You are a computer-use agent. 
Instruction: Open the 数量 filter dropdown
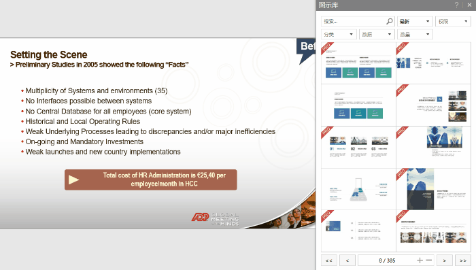click(415, 34)
